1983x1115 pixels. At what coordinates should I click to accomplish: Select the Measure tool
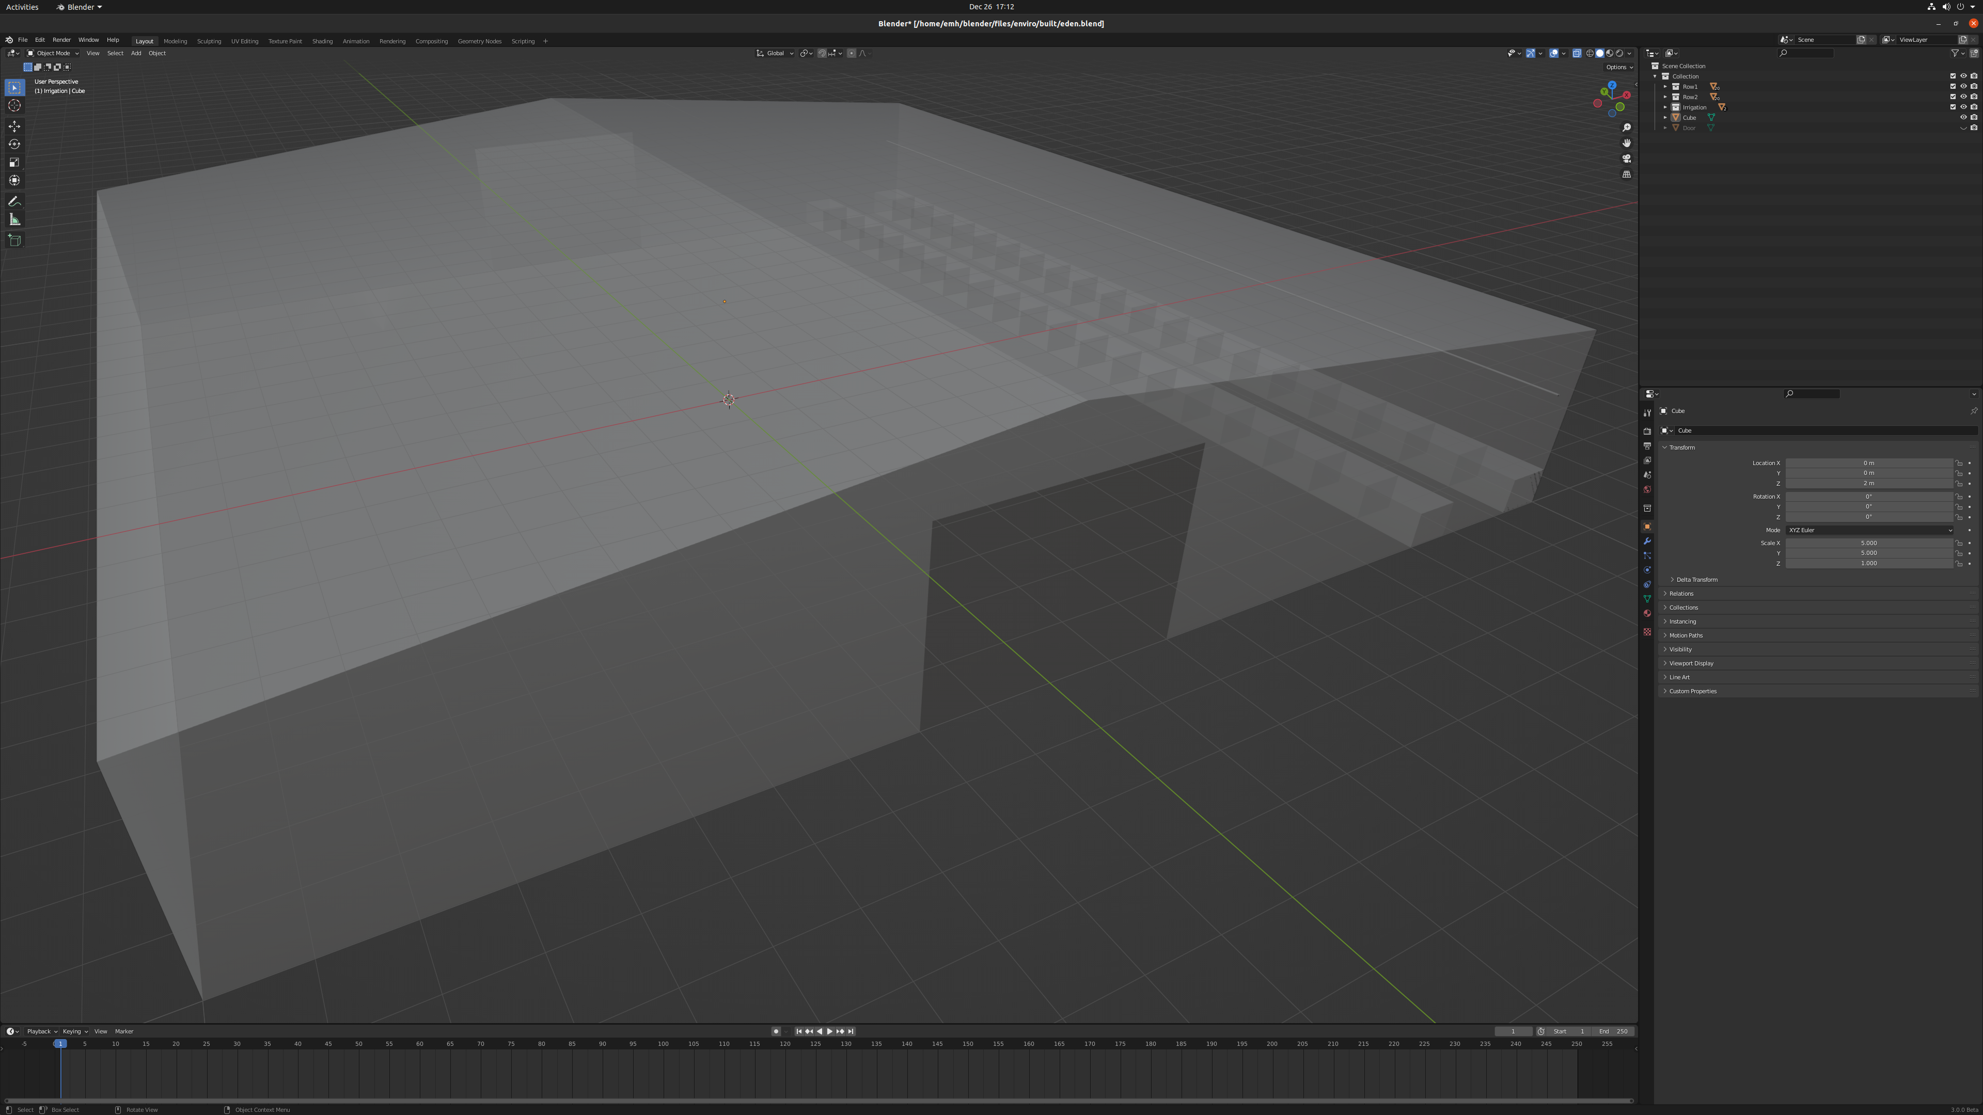[x=14, y=220]
